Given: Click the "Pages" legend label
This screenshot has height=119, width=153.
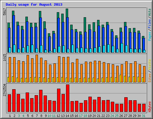Looking at the screenshot, I should coord(150,36).
